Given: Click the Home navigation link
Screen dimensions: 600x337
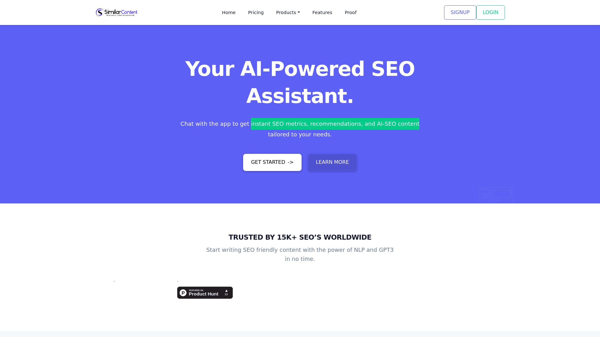Looking at the screenshot, I should (x=229, y=12).
